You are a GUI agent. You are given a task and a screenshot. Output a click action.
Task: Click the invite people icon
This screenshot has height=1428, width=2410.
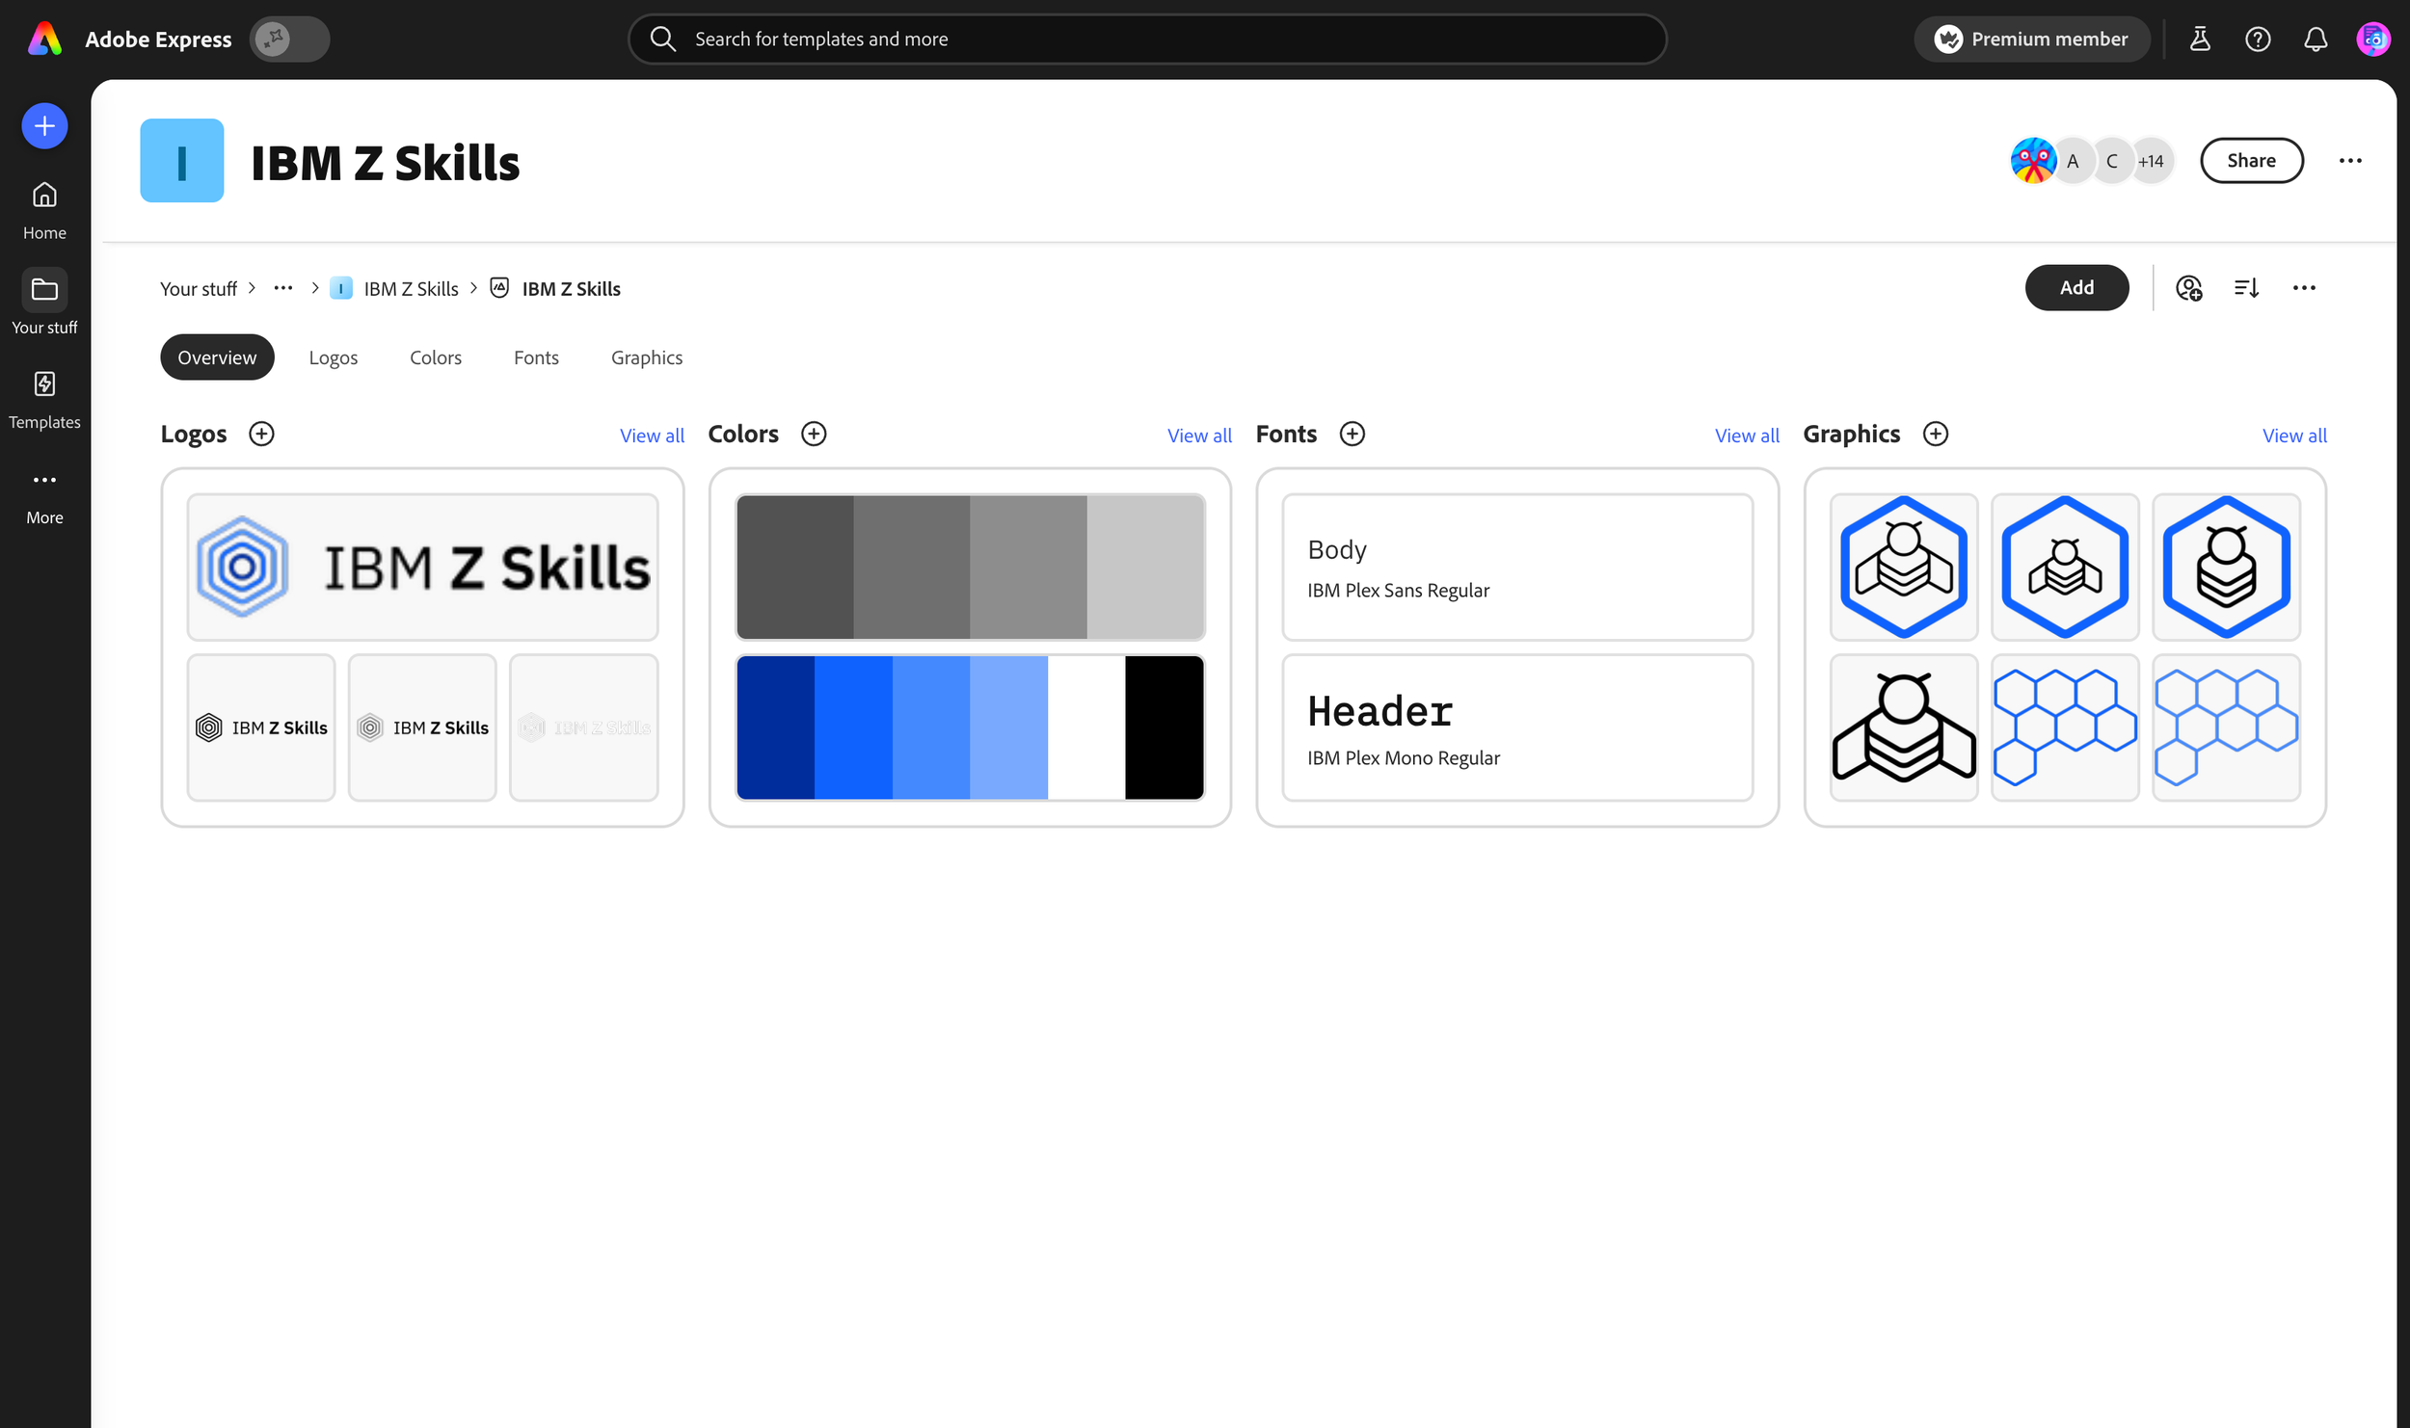coord(2188,288)
